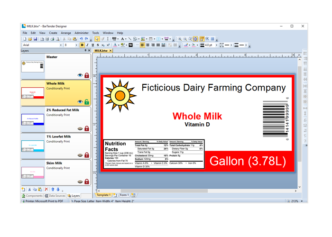Choose the barcode creation tool

114,39
